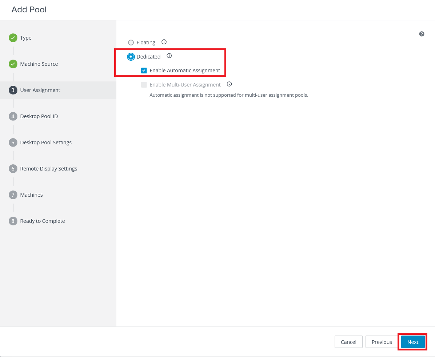
Task: Click the Next button
Action: pyautogui.click(x=413, y=342)
